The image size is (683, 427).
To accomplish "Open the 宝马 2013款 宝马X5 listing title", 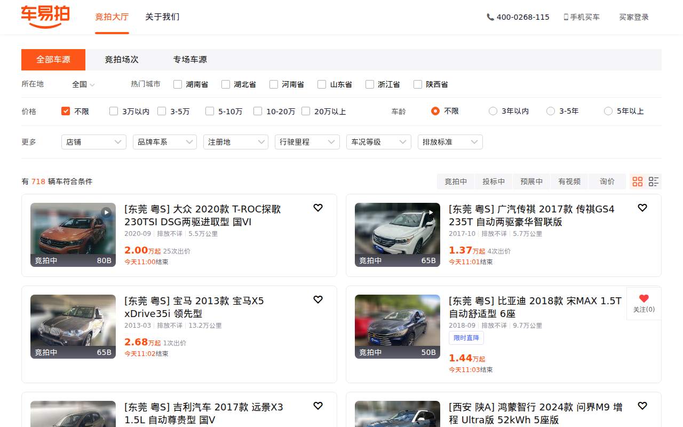I will [194, 307].
